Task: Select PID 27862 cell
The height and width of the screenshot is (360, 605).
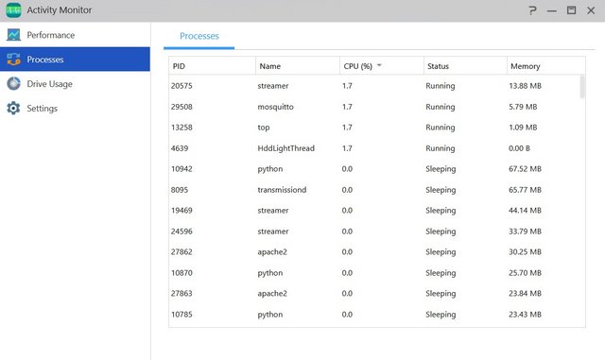Action: click(181, 251)
